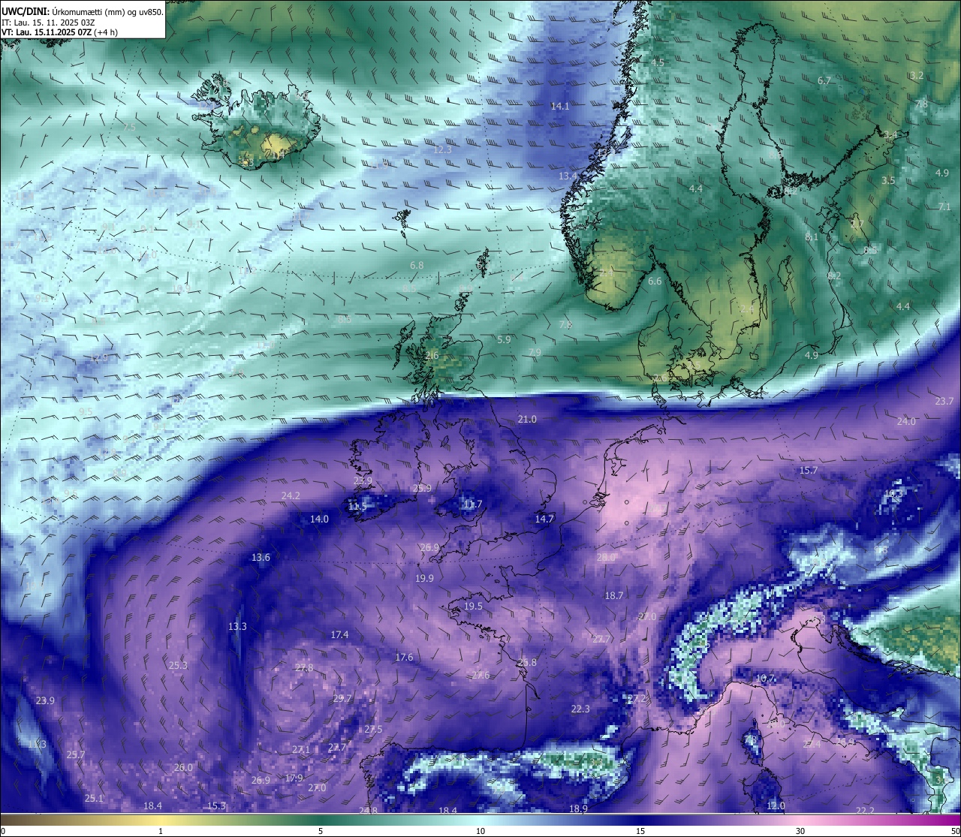Click the 4.5 value over northern Norway
The width and height of the screenshot is (961, 837).
[x=658, y=62]
